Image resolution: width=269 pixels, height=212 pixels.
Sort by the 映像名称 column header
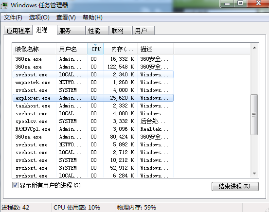(x=35, y=49)
